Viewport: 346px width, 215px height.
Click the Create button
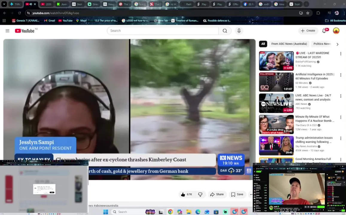[308, 31]
